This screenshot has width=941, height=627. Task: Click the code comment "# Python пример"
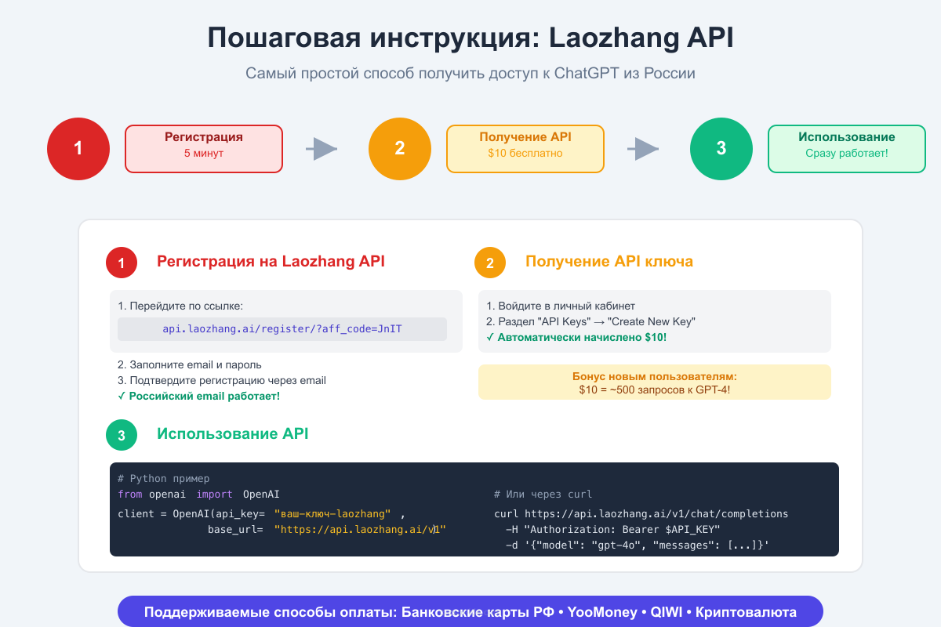tap(163, 478)
